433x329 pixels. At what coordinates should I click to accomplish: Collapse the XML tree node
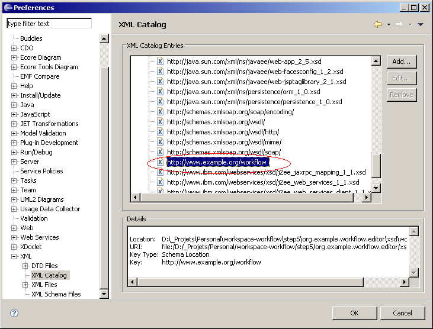click(x=14, y=256)
